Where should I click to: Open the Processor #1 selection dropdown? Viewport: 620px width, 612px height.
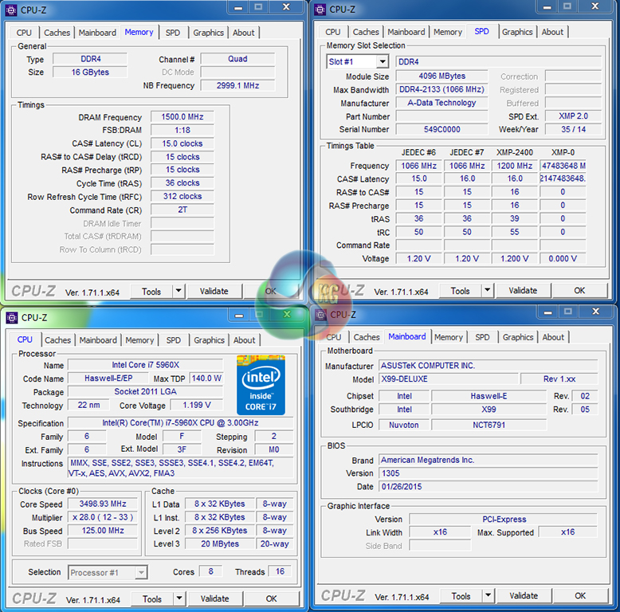coord(140,572)
